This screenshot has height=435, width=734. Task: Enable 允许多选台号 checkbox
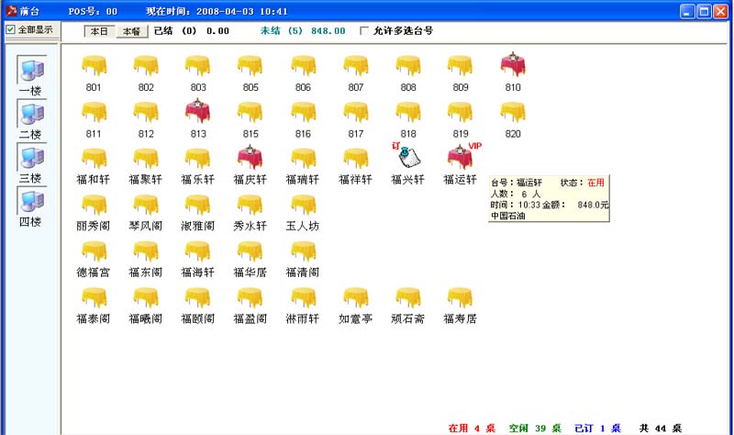pyautogui.click(x=365, y=30)
